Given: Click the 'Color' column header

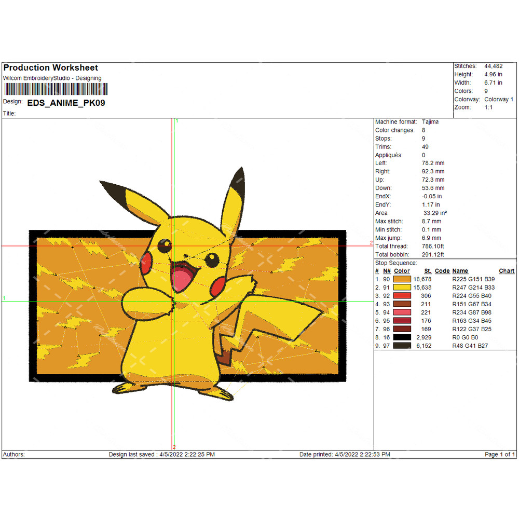Looking at the screenshot, I should pos(402,271).
